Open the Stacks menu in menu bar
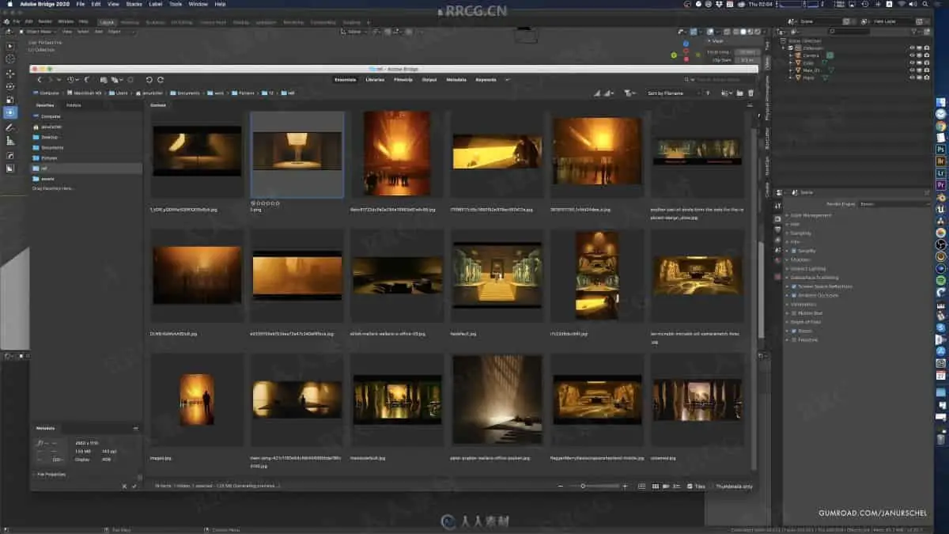 tap(134, 4)
